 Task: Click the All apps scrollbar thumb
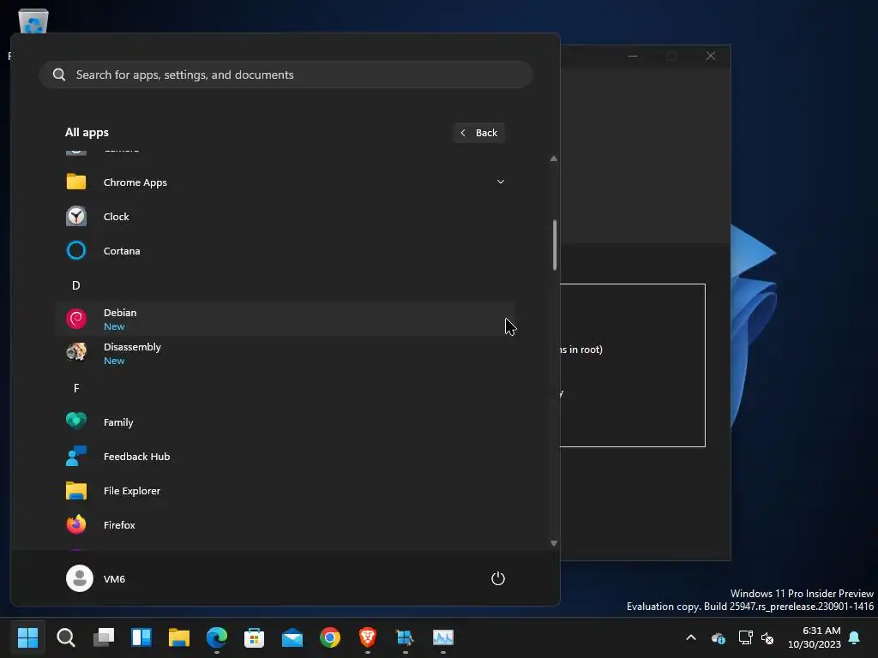point(555,245)
